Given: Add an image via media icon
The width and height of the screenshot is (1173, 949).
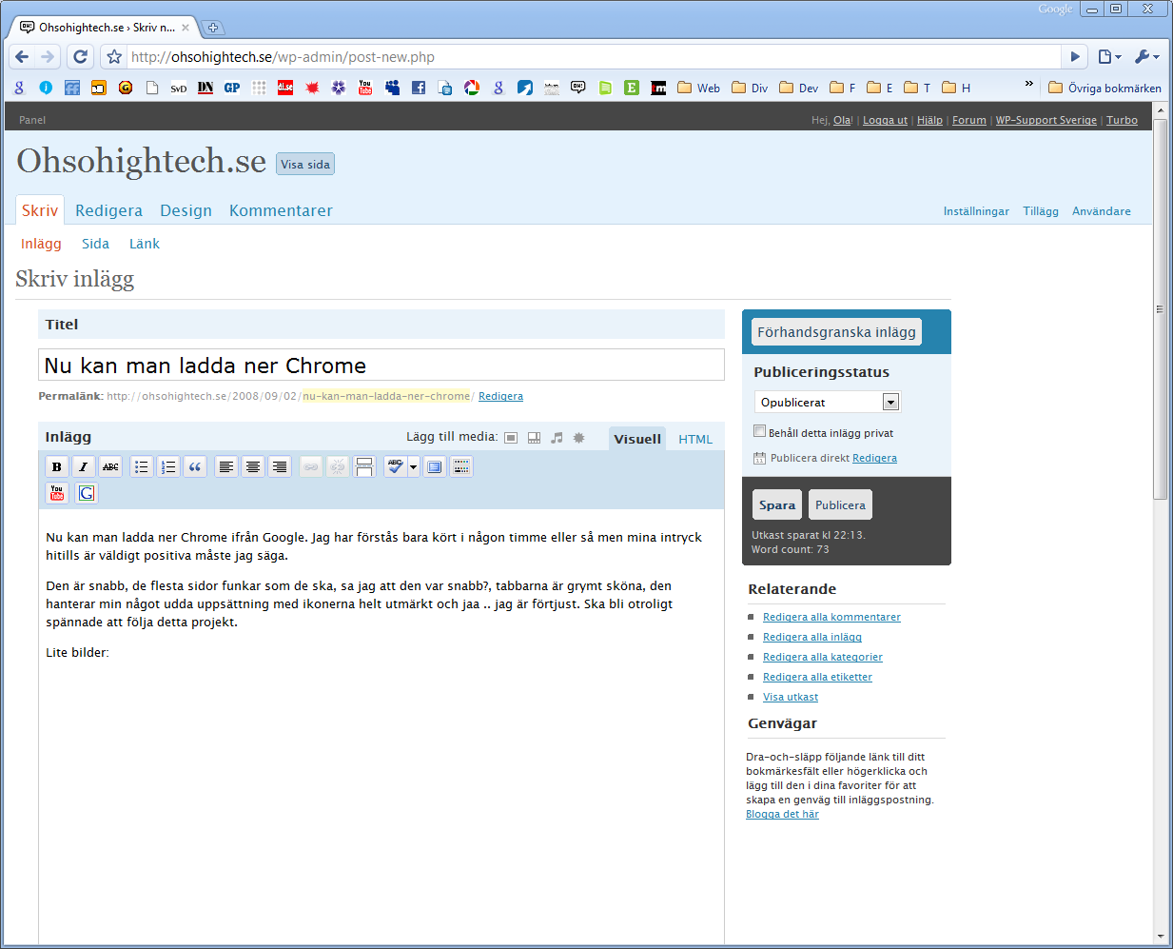Looking at the screenshot, I should [511, 438].
